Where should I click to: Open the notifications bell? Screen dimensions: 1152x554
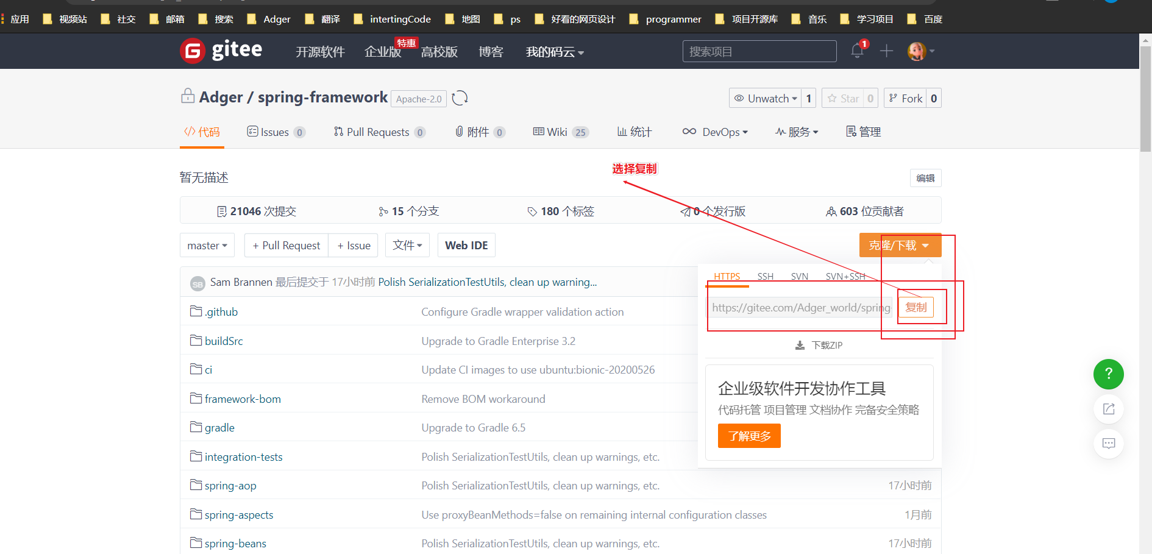tap(857, 51)
